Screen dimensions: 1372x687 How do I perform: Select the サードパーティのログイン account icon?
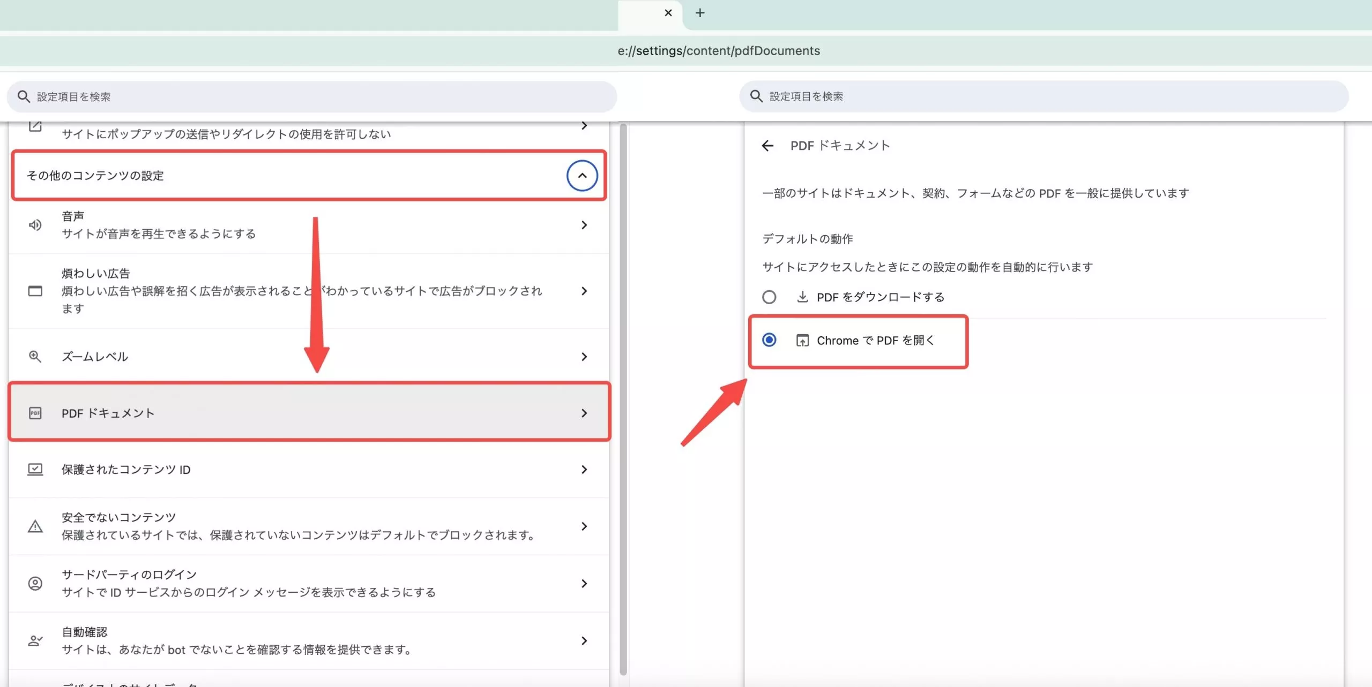35,583
